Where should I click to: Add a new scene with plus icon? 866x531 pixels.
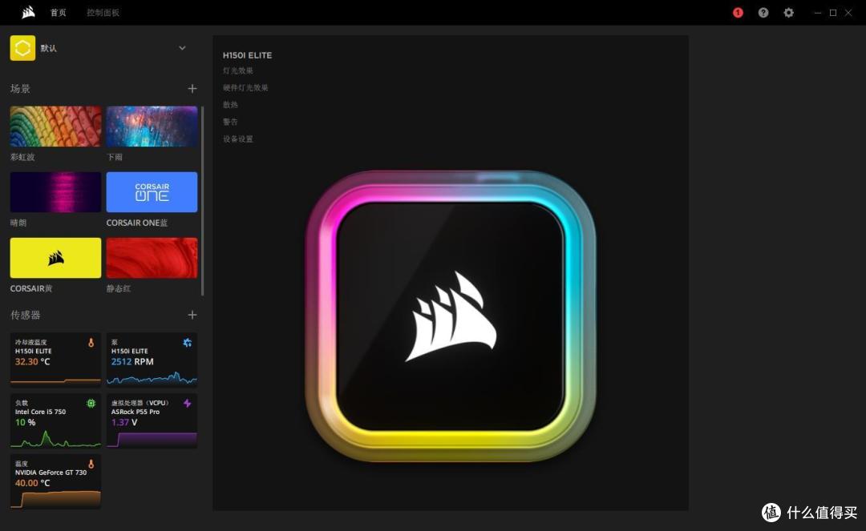click(192, 89)
